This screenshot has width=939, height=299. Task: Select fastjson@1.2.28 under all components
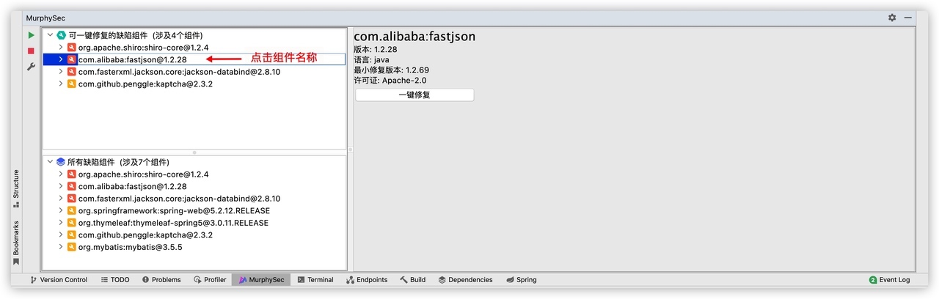point(132,186)
